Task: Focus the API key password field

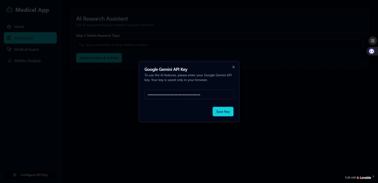Action: click(x=189, y=95)
